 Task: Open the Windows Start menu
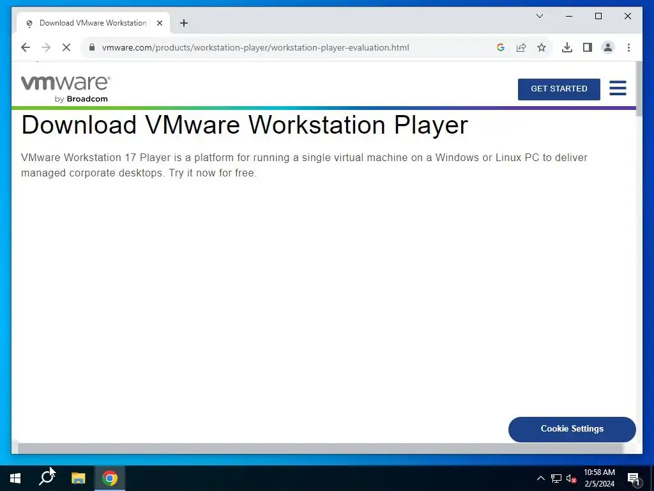[15, 478]
